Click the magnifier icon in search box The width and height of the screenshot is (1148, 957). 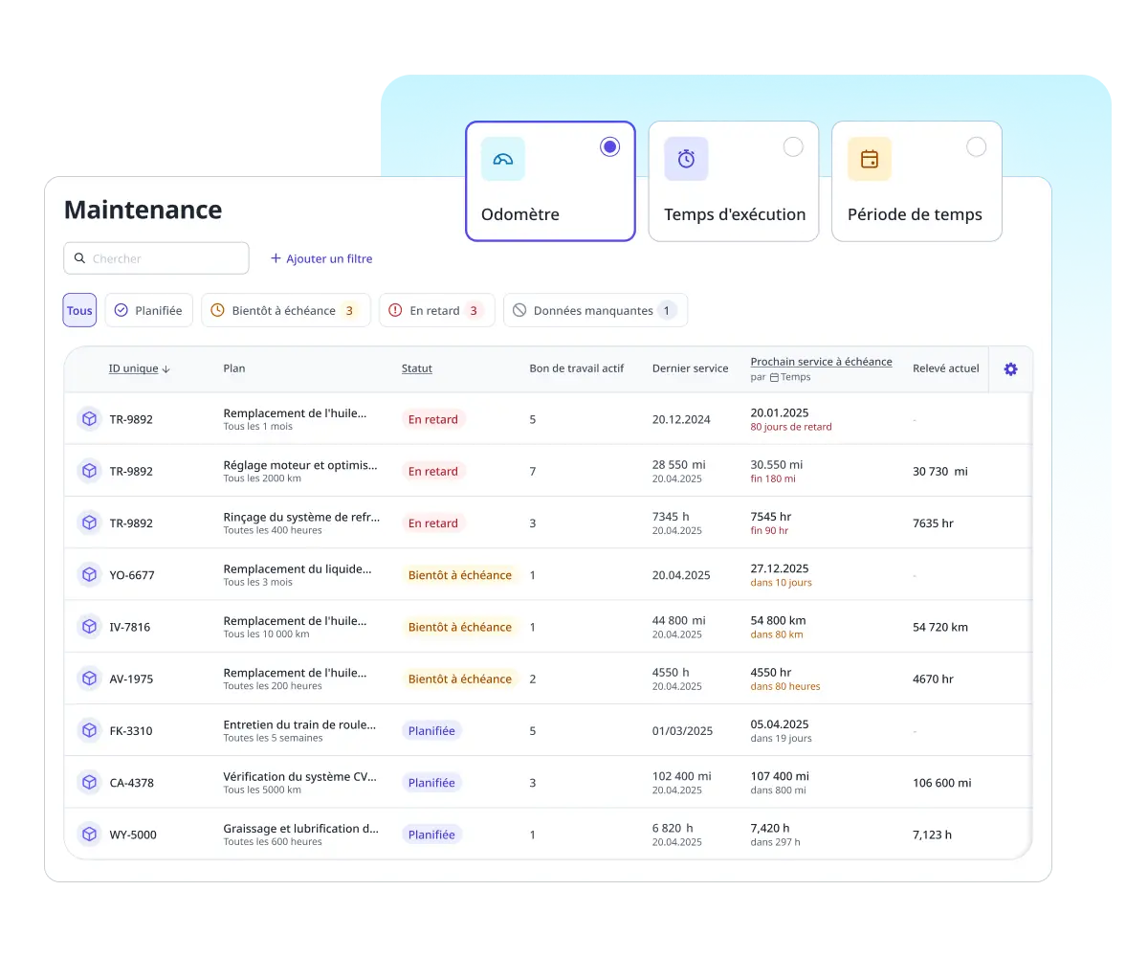[79, 258]
